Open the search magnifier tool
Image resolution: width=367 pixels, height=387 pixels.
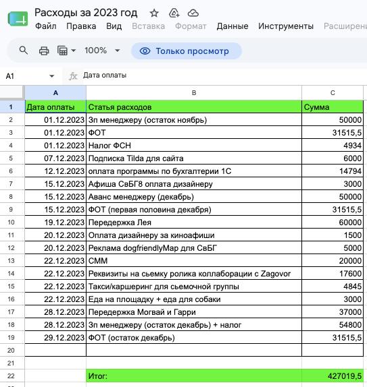24,51
